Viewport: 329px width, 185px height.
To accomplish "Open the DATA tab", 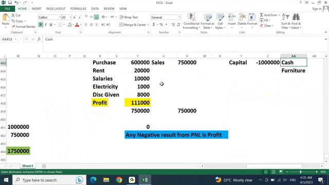I will (95, 9).
